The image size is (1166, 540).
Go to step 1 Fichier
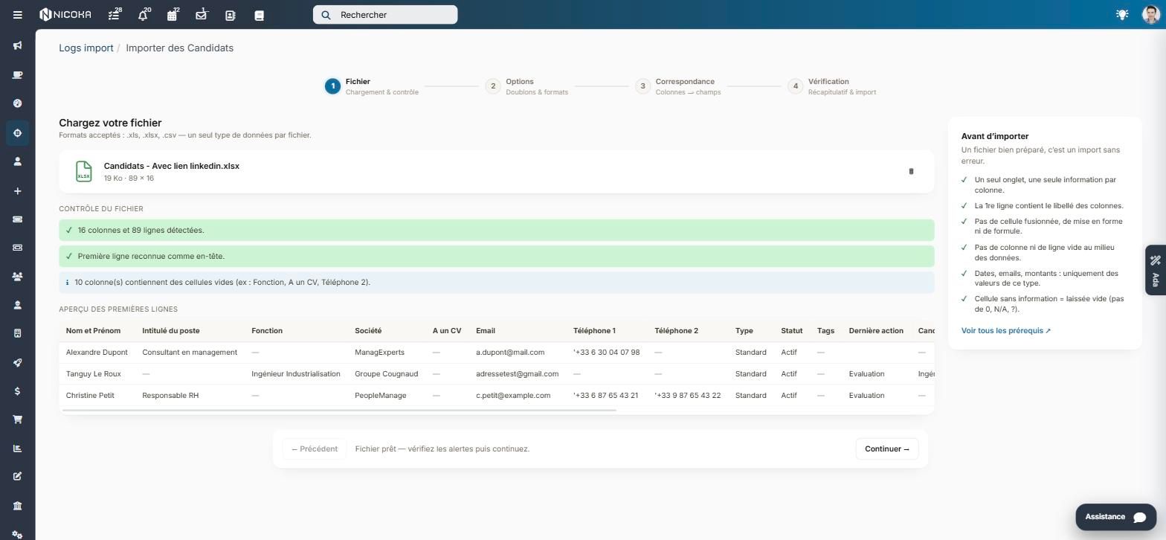(372, 86)
